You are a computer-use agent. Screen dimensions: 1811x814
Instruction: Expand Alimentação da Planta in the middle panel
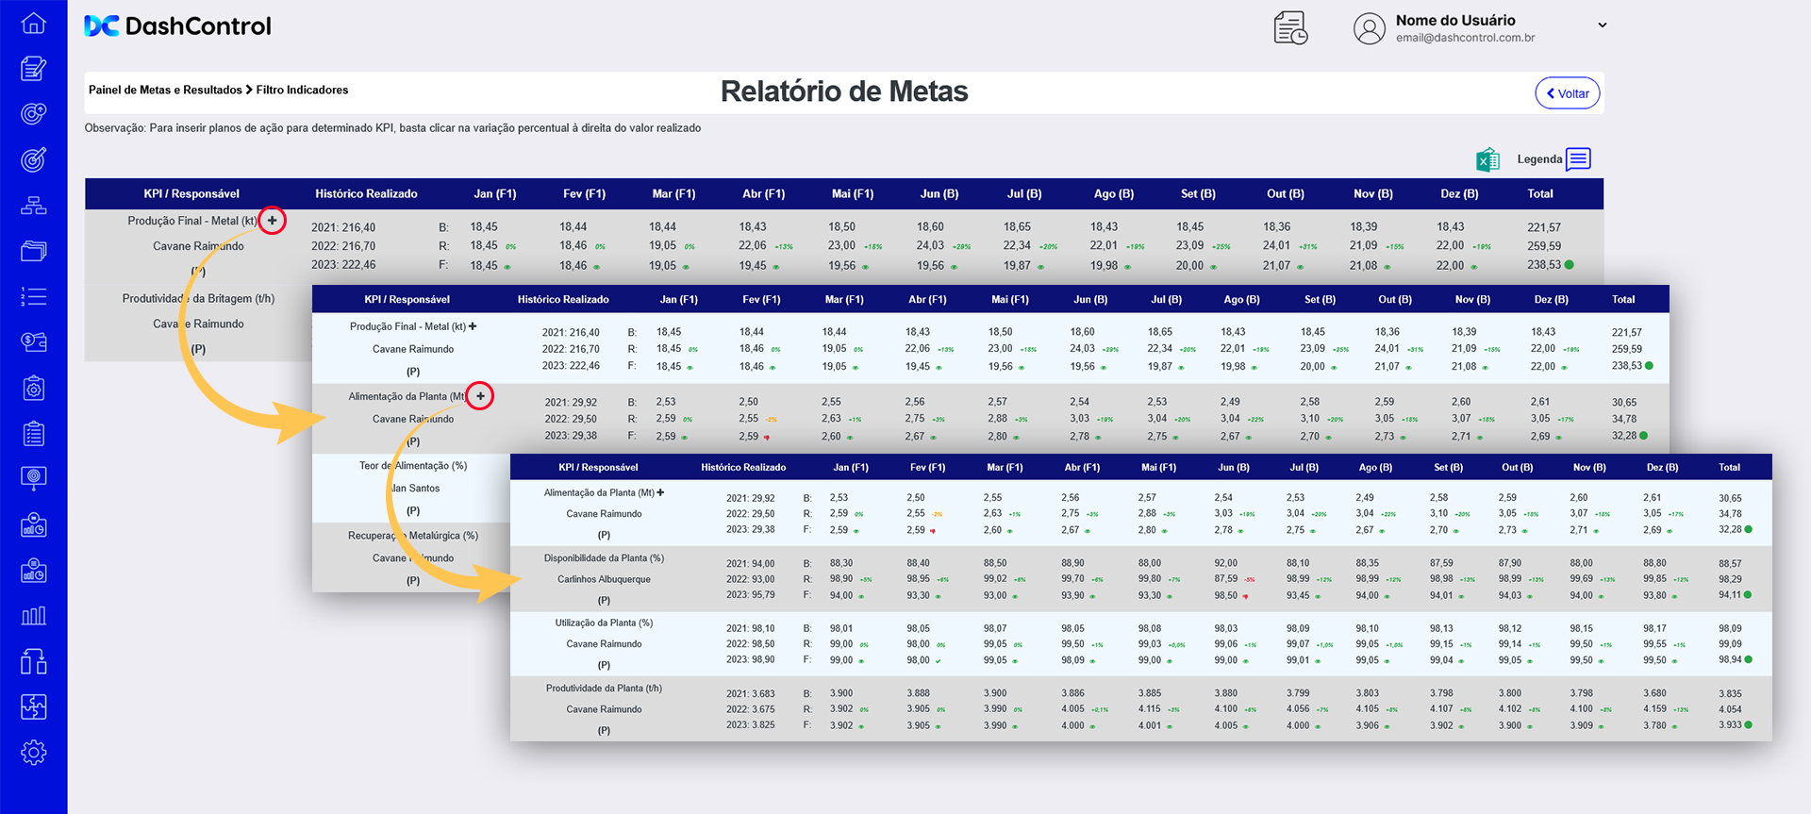coord(480,396)
